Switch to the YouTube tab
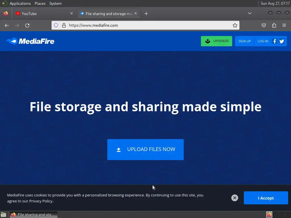291x218 pixels. click(44, 14)
